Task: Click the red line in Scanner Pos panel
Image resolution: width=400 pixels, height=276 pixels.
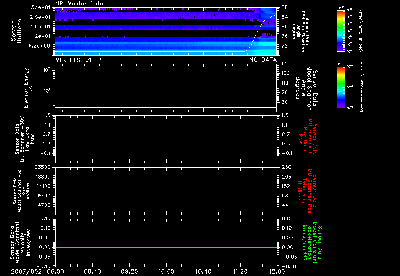Action: pos(166,198)
